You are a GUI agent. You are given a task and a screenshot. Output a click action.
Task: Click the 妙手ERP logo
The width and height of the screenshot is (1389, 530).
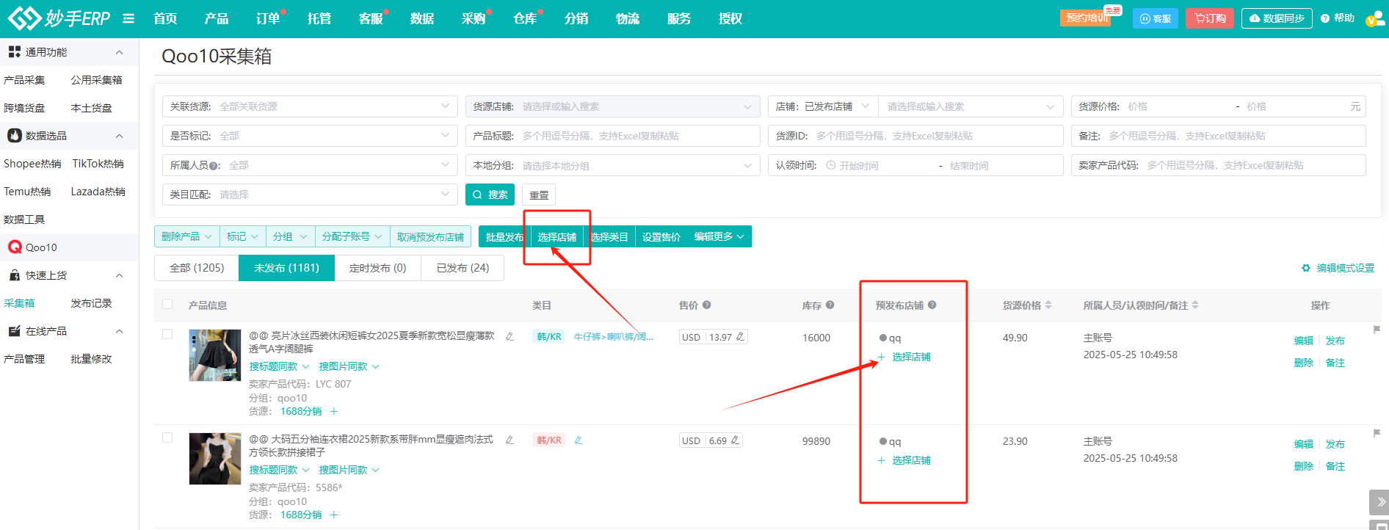tap(59, 18)
